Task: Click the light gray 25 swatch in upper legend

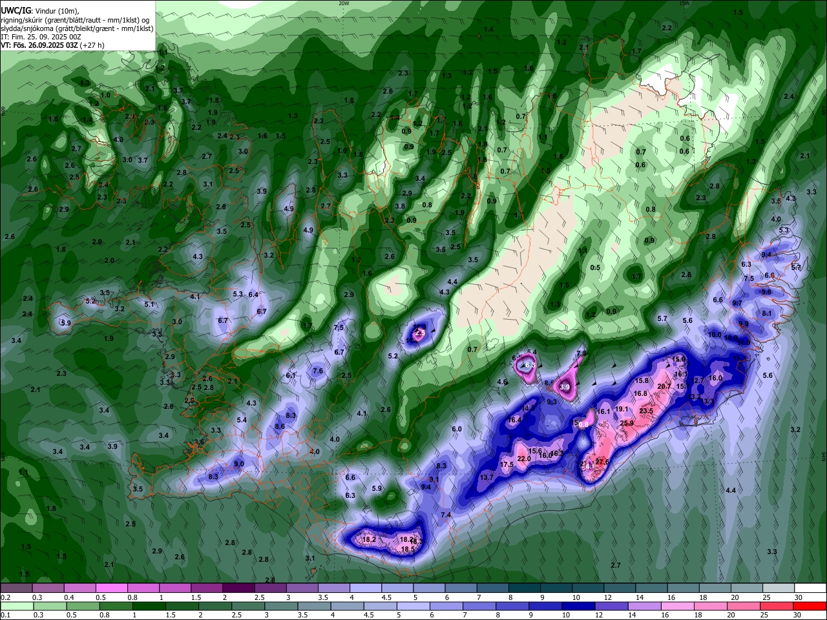Action: 779,588
